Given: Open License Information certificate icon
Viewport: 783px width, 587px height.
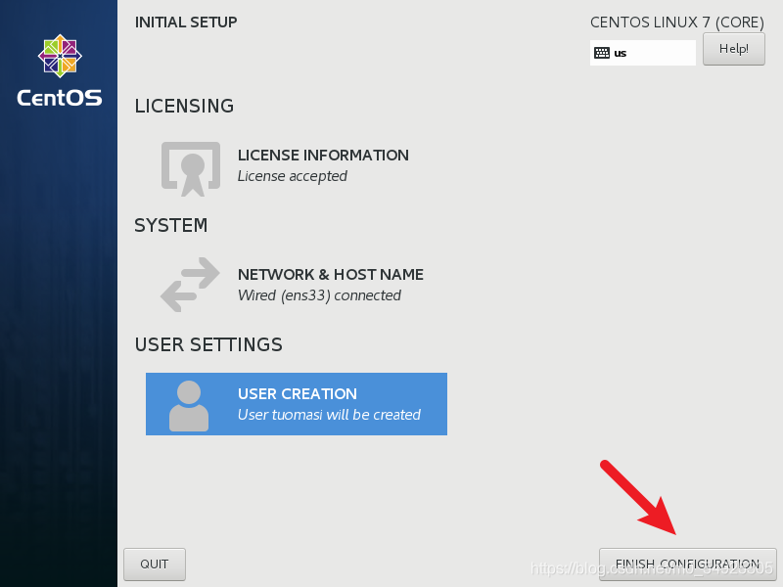Looking at the screenshot, I should pyautogui.click(x=191, y=168).
